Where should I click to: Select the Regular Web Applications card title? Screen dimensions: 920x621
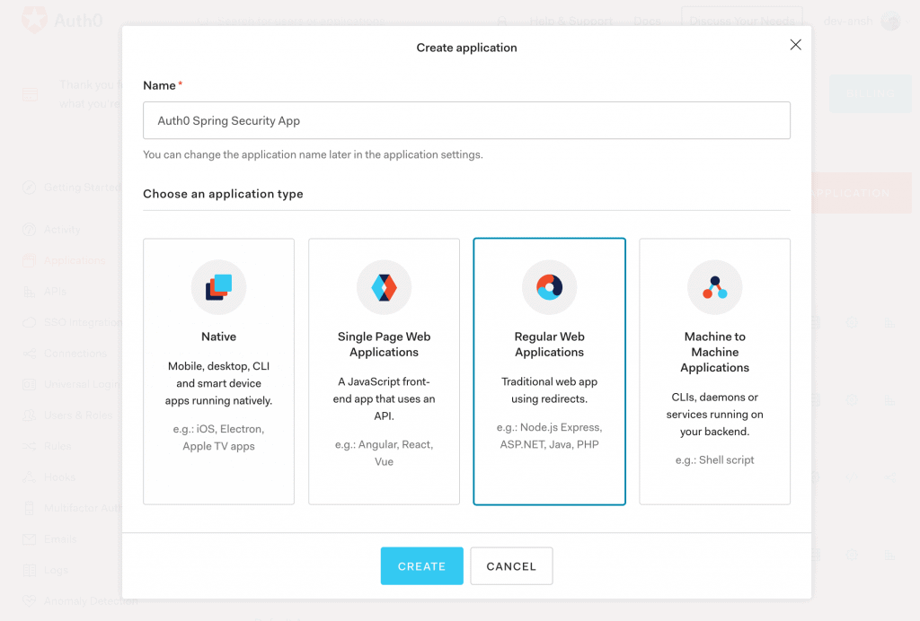(x=549, y=345)
